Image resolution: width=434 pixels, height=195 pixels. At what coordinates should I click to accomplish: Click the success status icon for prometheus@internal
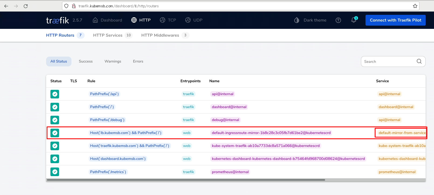pyautogui.click(x=55, y=172)
